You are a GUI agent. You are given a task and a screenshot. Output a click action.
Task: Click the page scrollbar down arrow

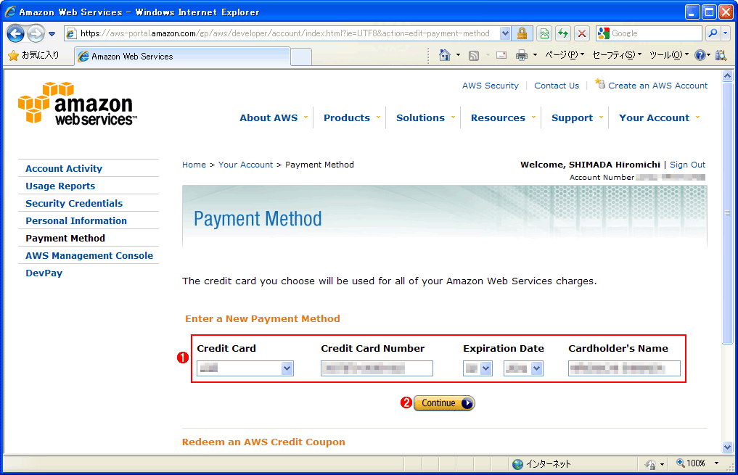[x=728, y=447]
